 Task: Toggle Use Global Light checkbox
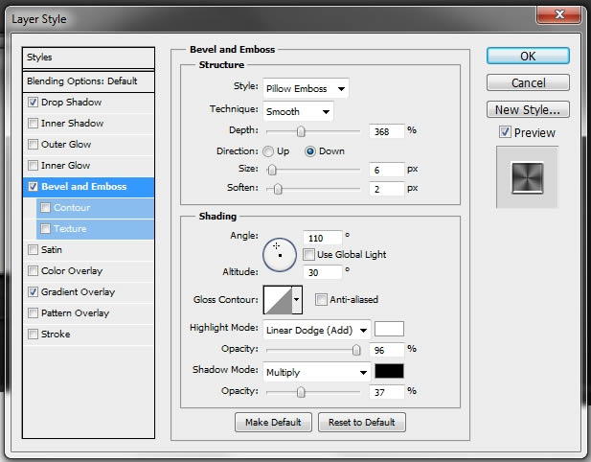pos(308,255)
